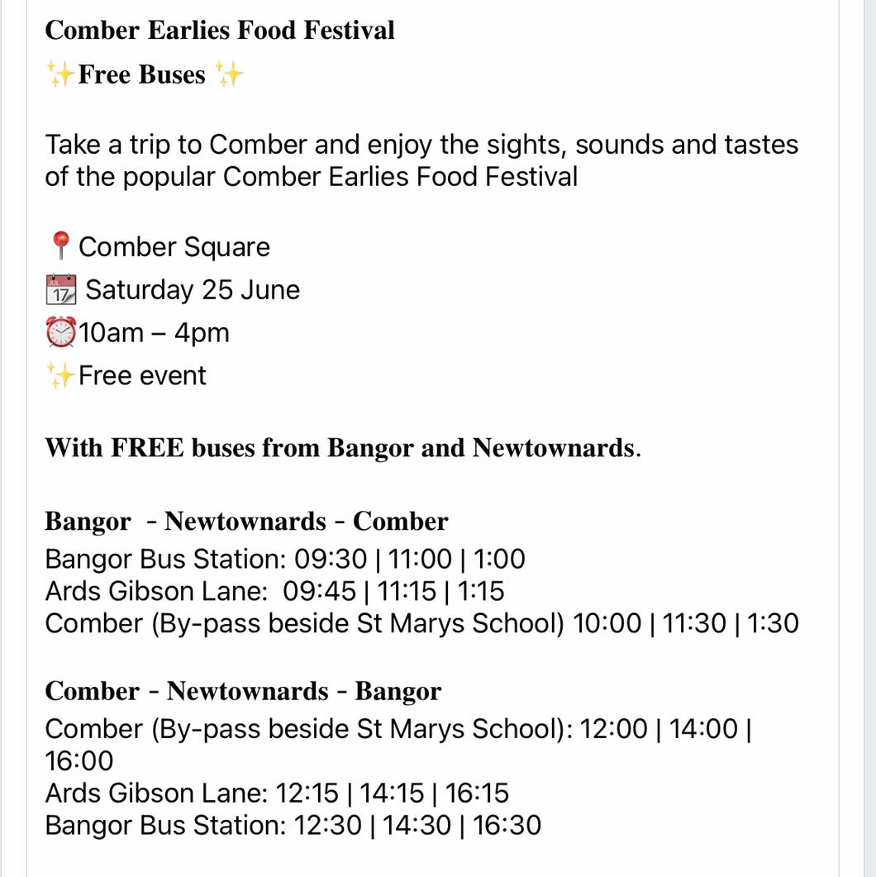The image size is (876, 877).
Task: Click the Comber - Newtownards - Bangor route heading
Action: coord(243,691)
